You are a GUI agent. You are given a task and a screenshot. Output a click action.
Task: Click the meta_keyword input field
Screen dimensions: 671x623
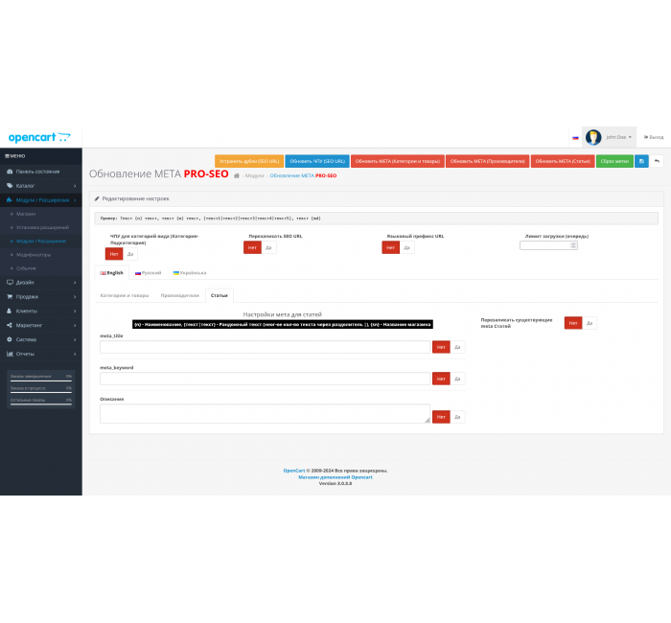coord(265,379)
